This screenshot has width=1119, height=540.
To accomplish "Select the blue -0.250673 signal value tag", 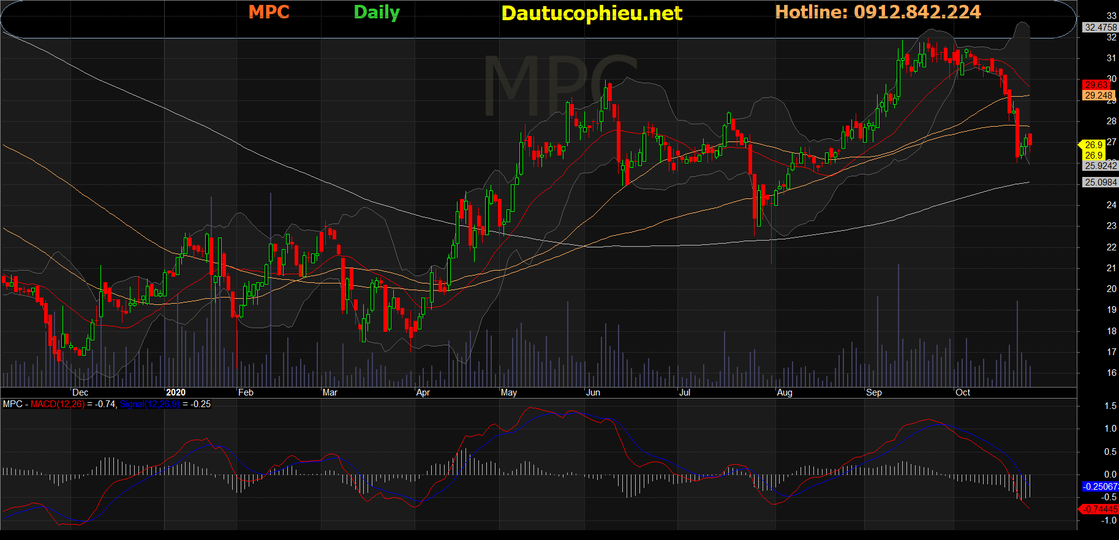I will (1101, 487).
